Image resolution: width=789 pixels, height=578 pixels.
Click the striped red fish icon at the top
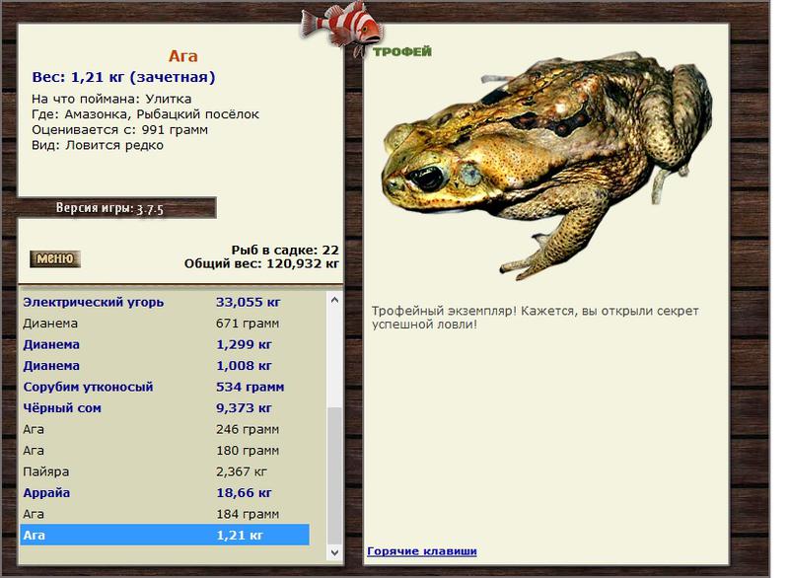342,28
